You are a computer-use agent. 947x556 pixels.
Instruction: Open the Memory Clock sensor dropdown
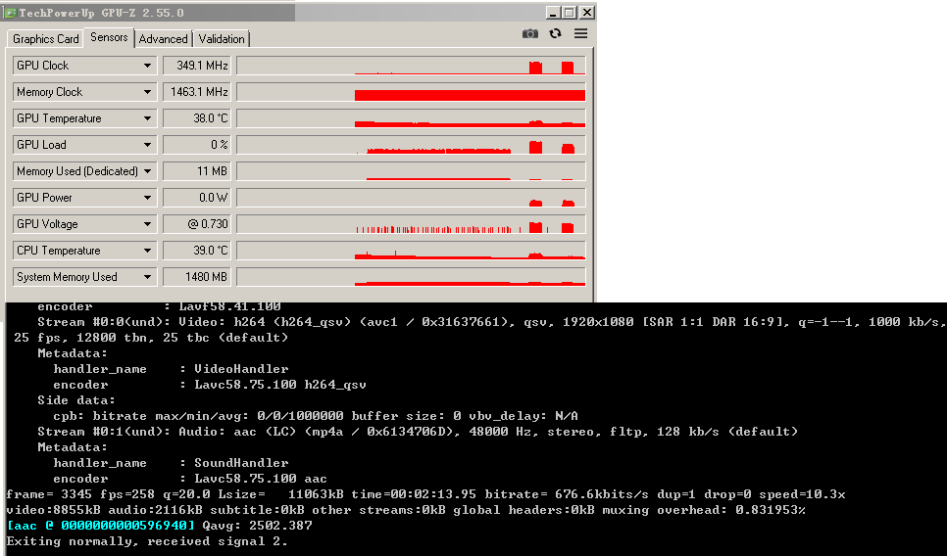pyautogui.click(x=147, y=92)
